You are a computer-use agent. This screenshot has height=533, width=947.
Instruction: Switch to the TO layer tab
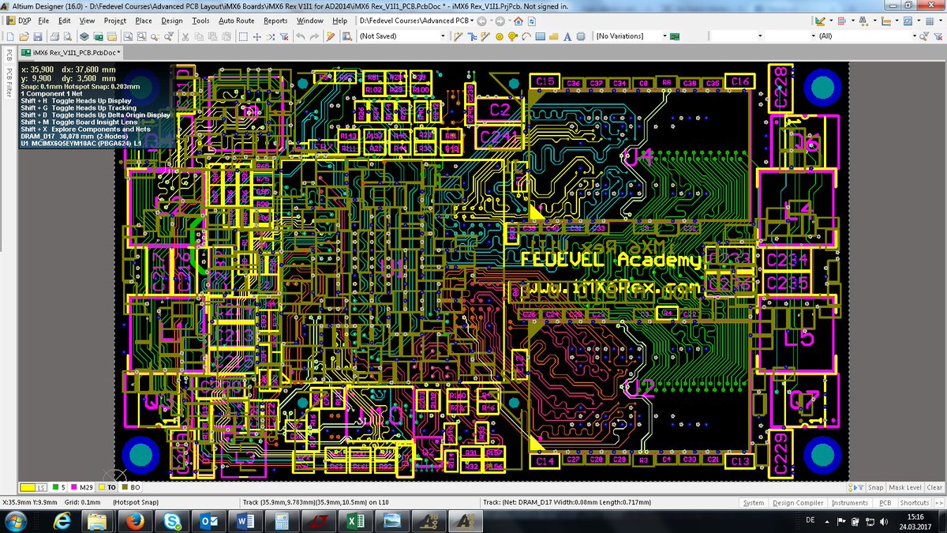pos(107,488)
